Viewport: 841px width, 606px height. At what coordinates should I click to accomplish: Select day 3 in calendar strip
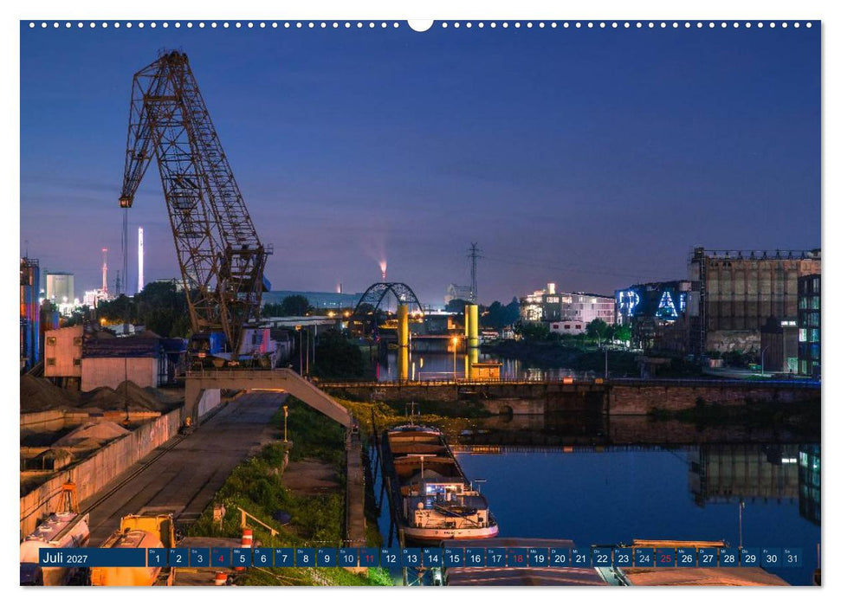click(199, 558)
